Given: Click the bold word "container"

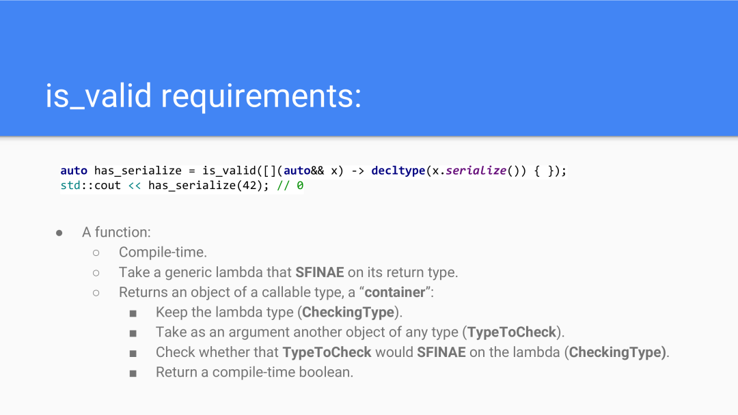Looking at the screenshot, I should click(x=394, y=292).
